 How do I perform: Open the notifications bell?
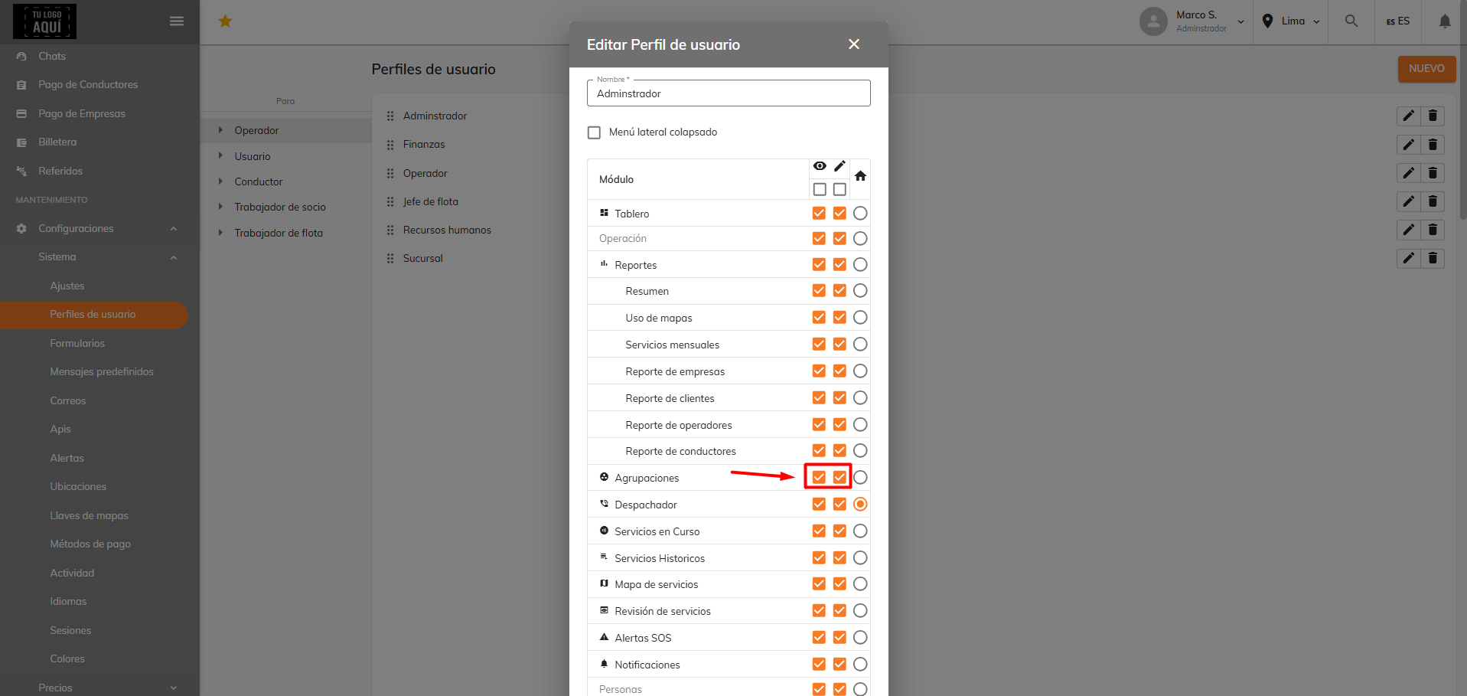coord(1445,21)
